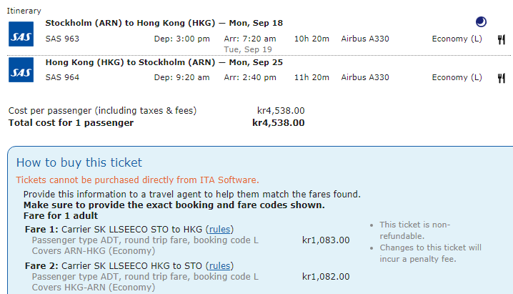Click the meal icon on the outbound flight
Screen dimensions: 513x294
(502, 39)
